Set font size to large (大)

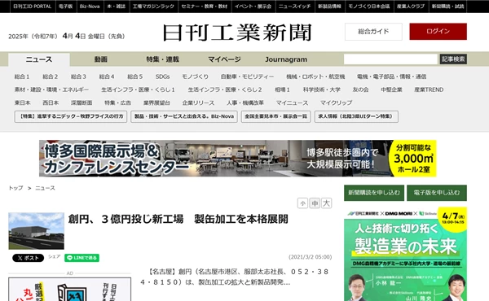pos(326,203)
